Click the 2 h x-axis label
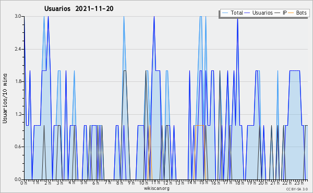The width and height of the screenshot is (313, 193). point(47,183)
